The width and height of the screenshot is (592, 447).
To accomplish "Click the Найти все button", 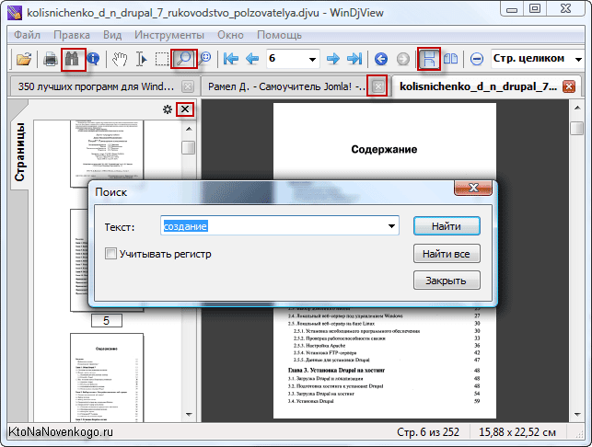I will click(446, 253).
